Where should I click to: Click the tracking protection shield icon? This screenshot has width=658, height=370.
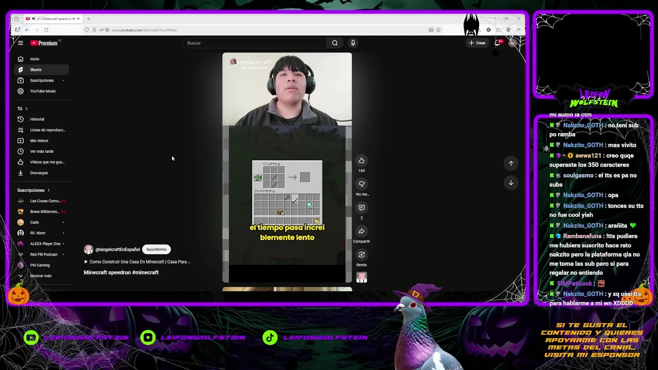(86, 30)
